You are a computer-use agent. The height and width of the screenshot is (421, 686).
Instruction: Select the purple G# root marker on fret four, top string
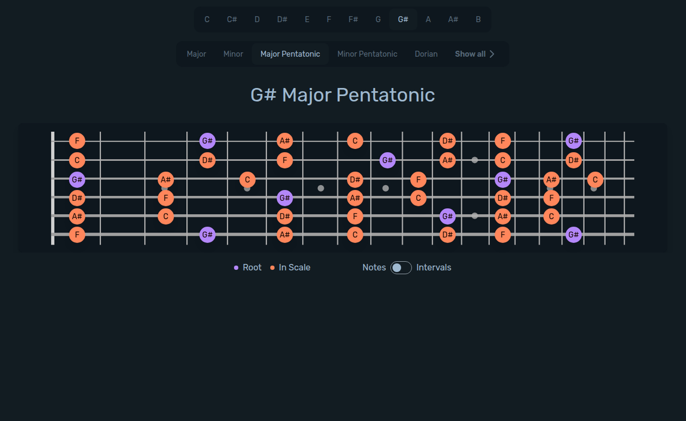(x=207, y=141)
